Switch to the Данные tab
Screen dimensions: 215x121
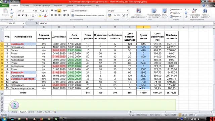[x=70, y=6]
